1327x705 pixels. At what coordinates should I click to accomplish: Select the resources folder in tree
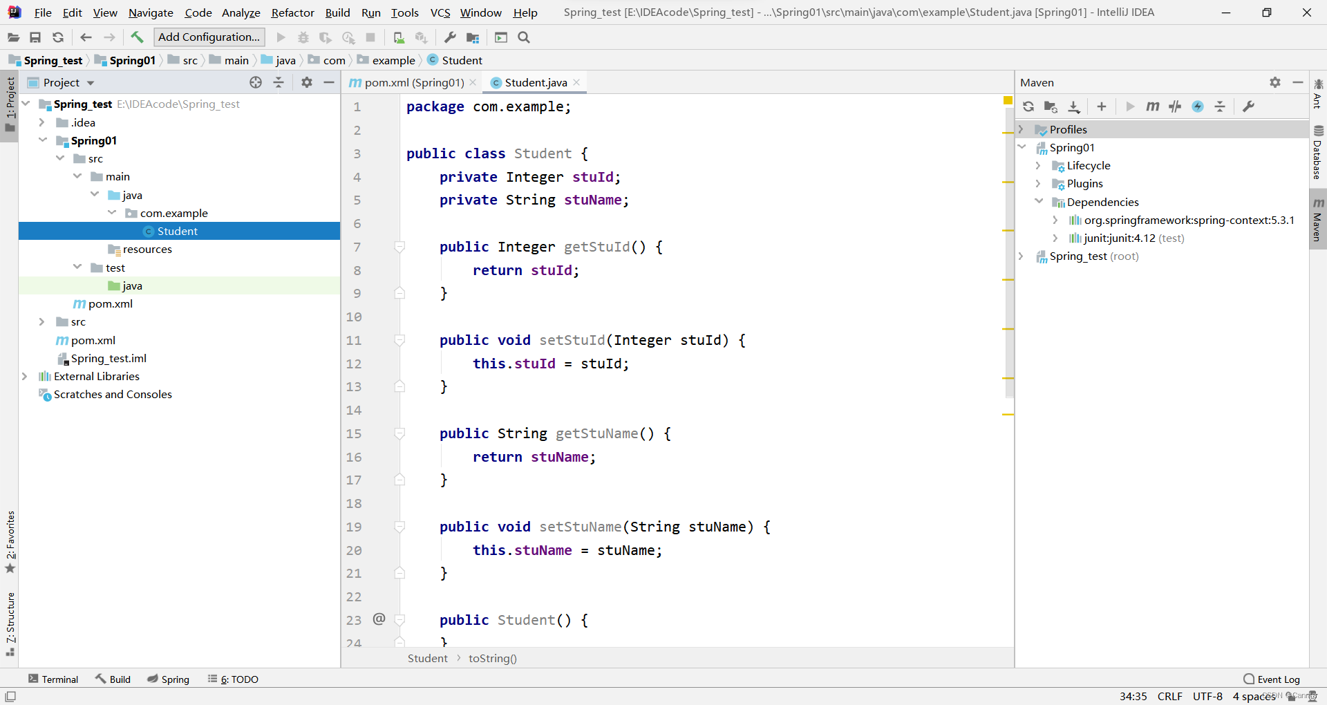(x=147, y=249)
